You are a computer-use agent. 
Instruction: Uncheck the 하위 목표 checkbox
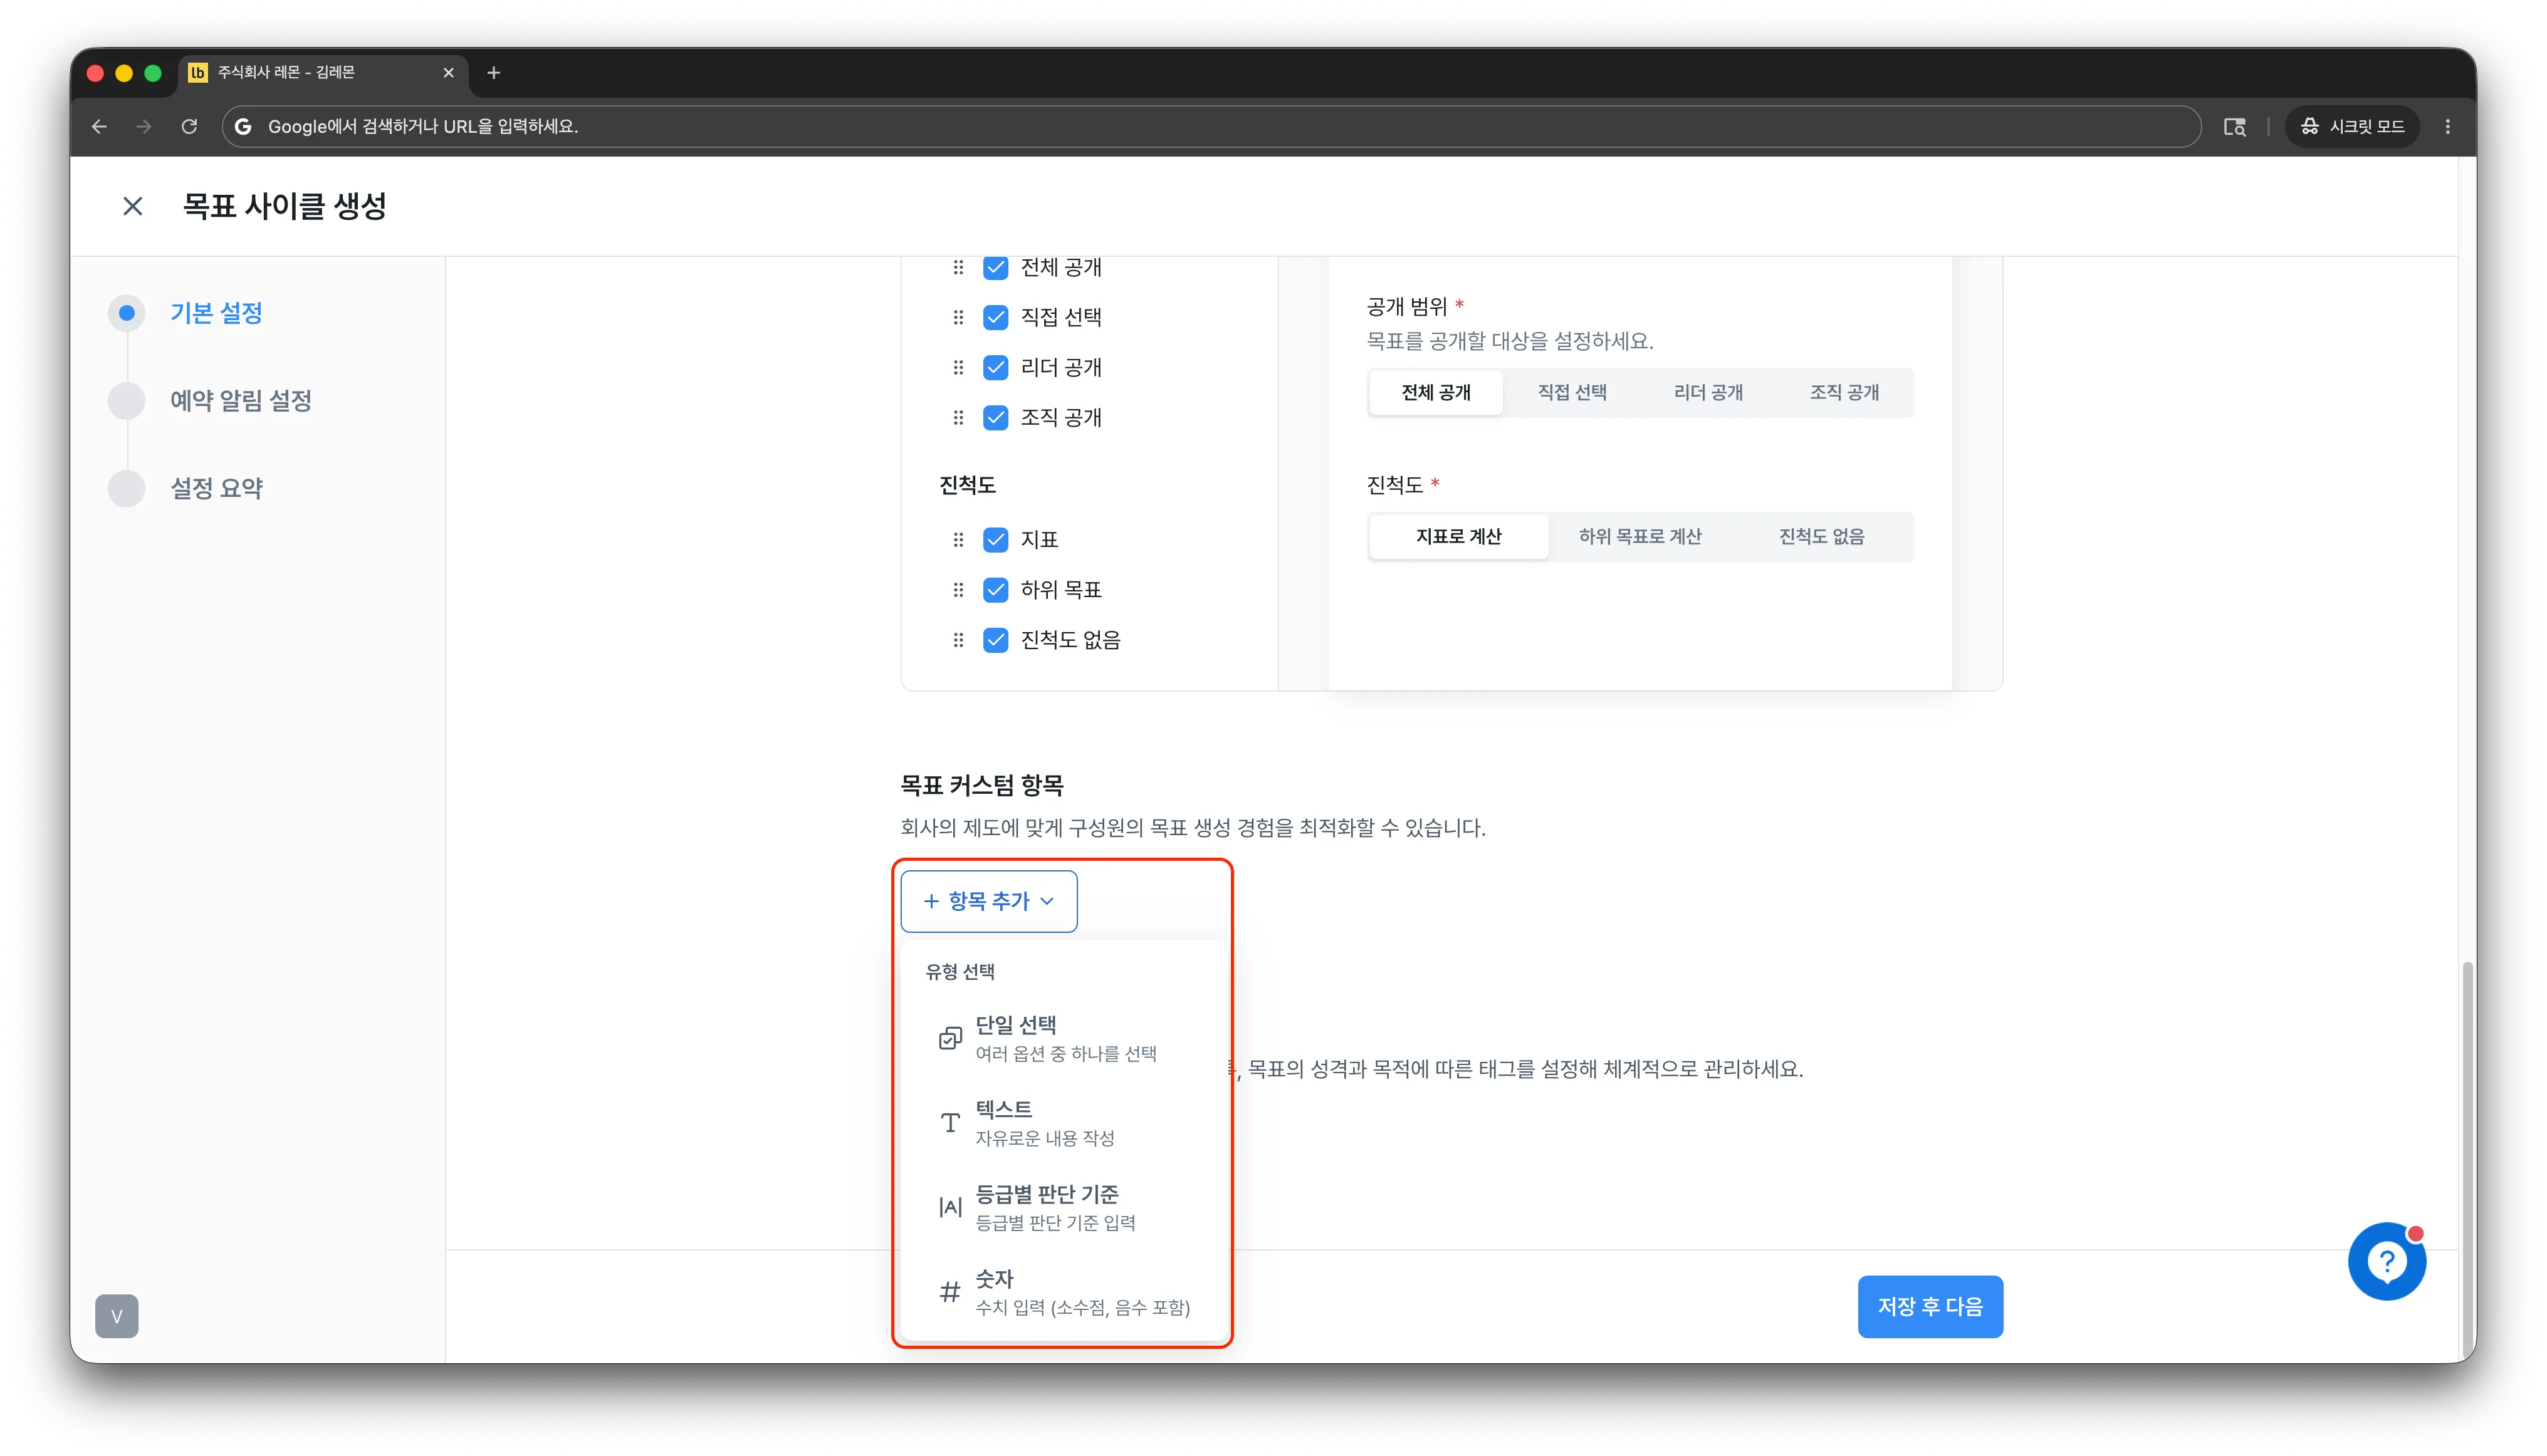click(x=995, y=589)
